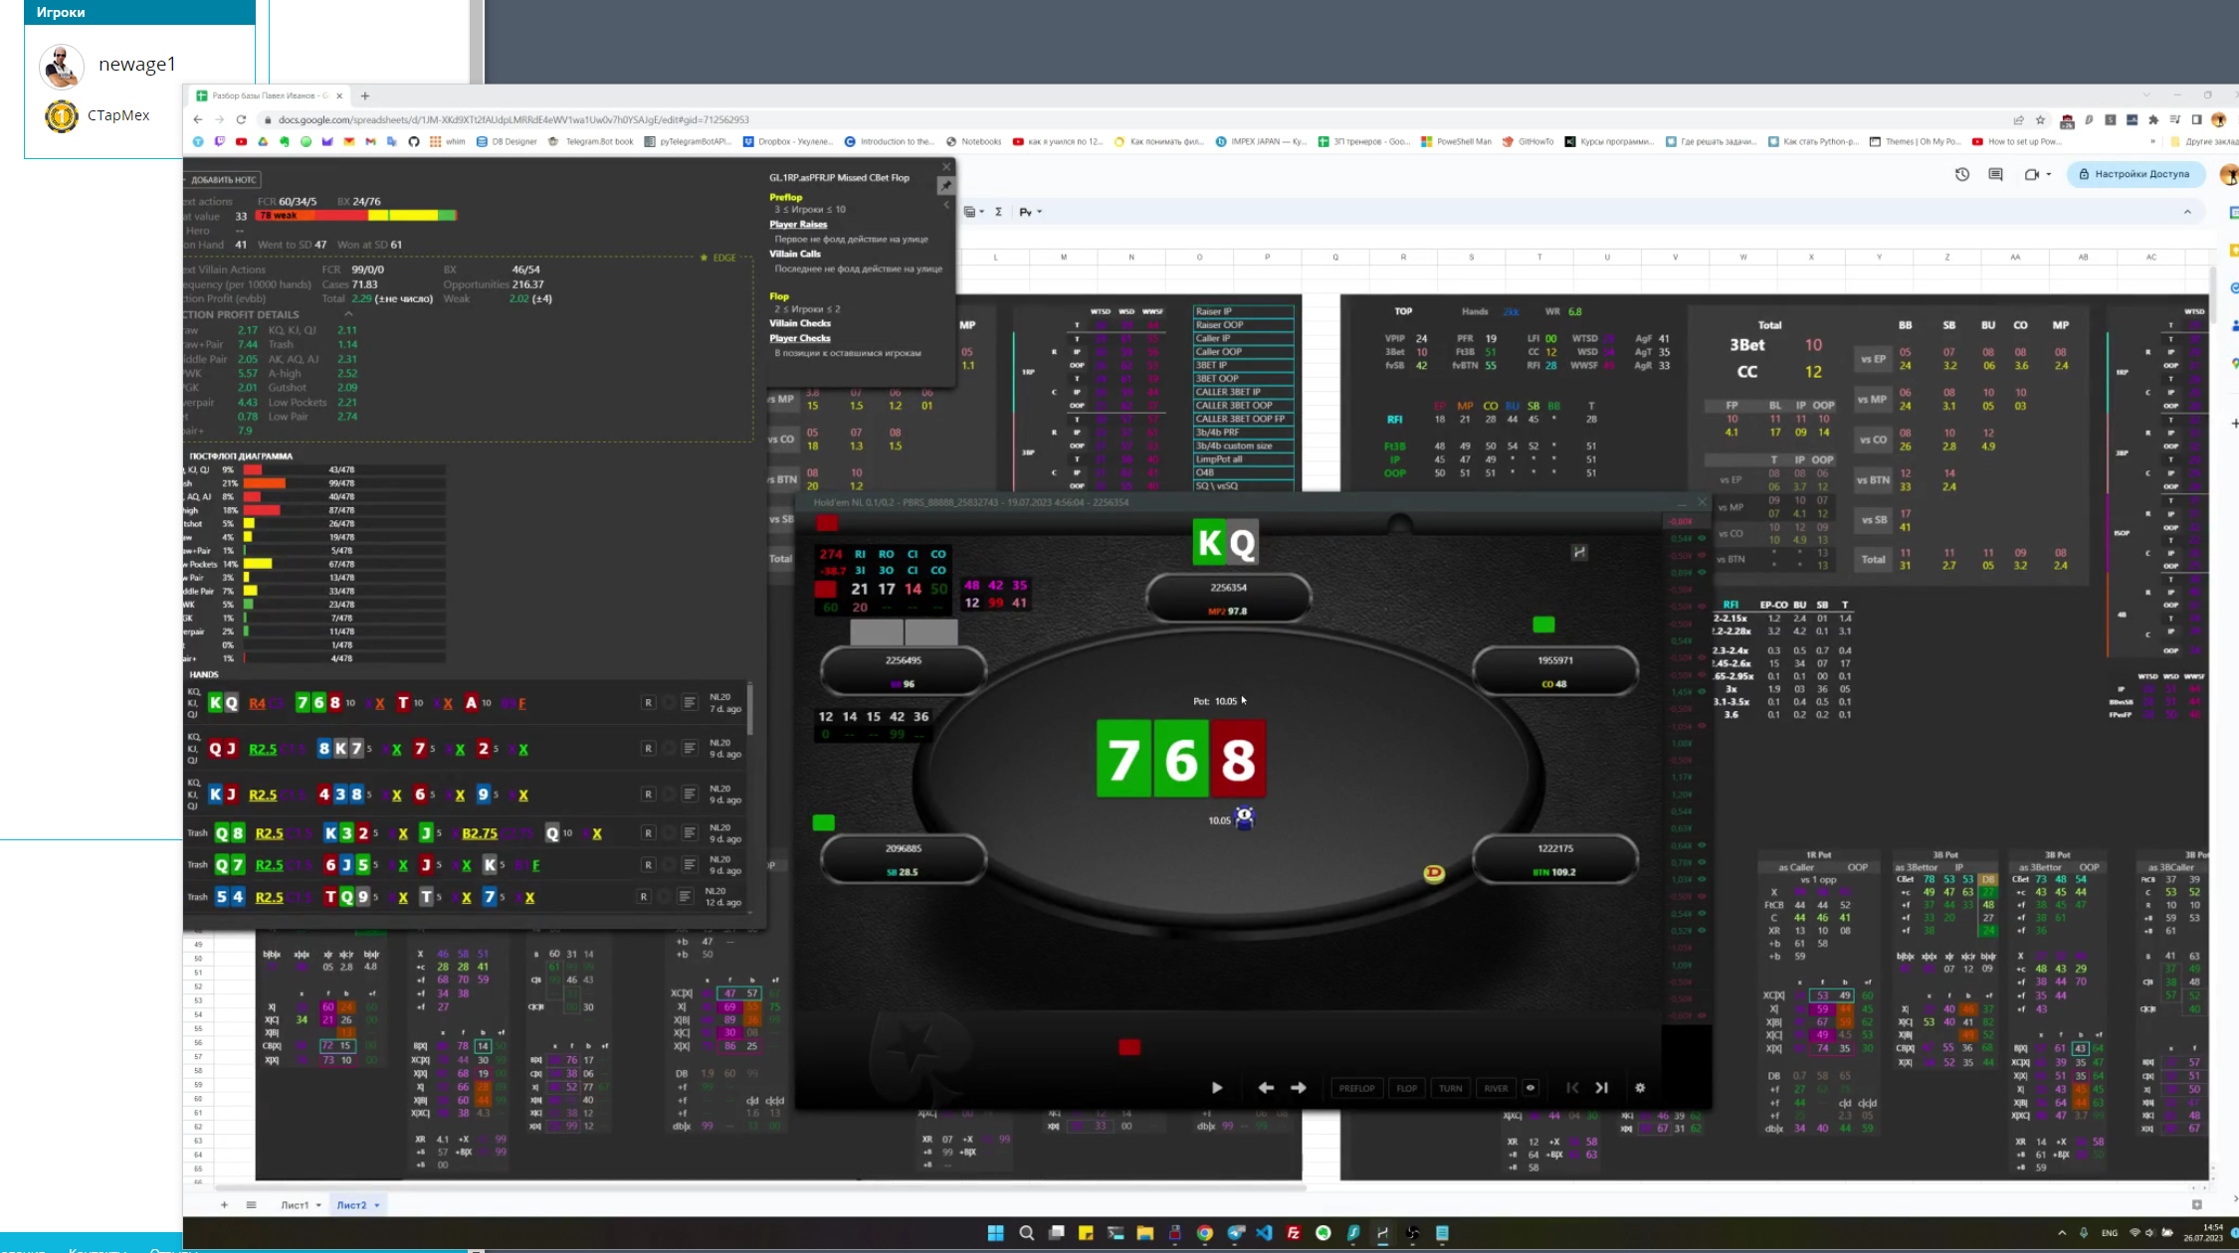Switch ENG keyboard language indicator
The height and width of the screenshot is (1253, 2239).
point(2110,1233)
